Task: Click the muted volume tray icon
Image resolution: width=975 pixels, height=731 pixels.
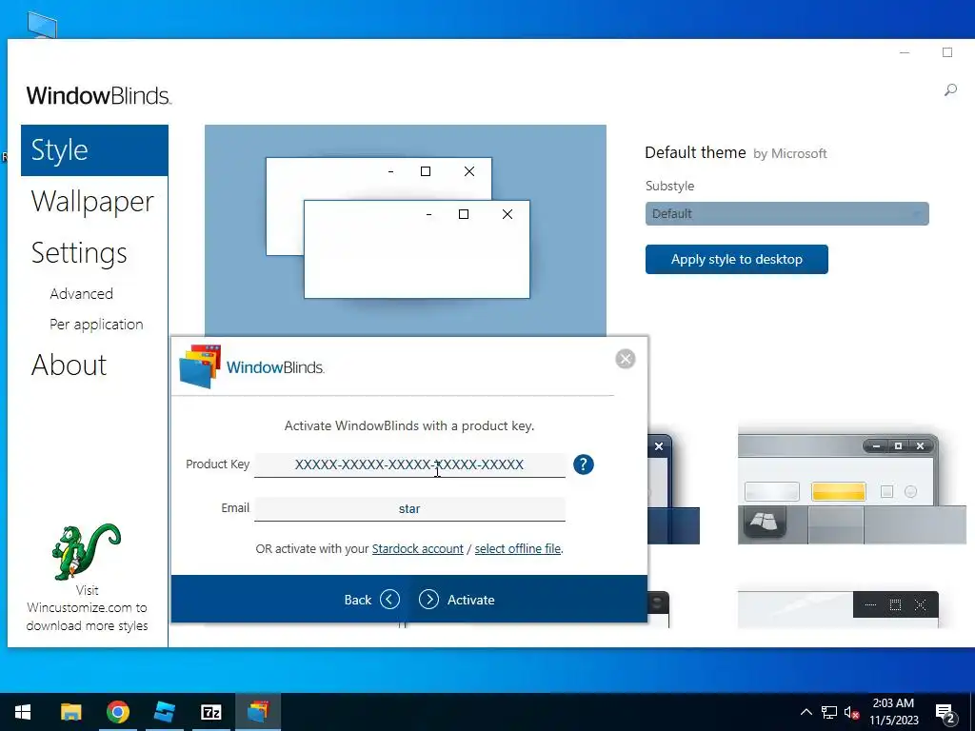Action: pyautogui.click(x=851, y=712)
